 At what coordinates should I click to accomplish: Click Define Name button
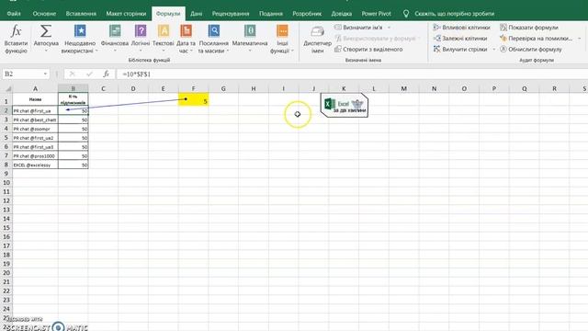(358, 28)
